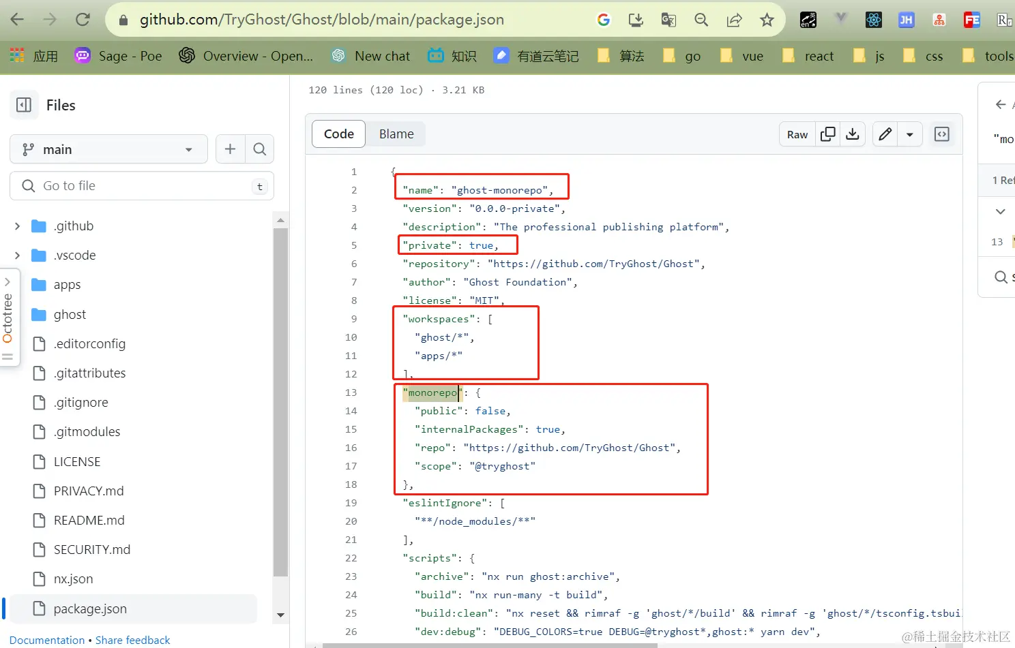This screenshot has width=1015, height=648.
Task: Click the install app icon in address bar
Action: coord(636,20)
